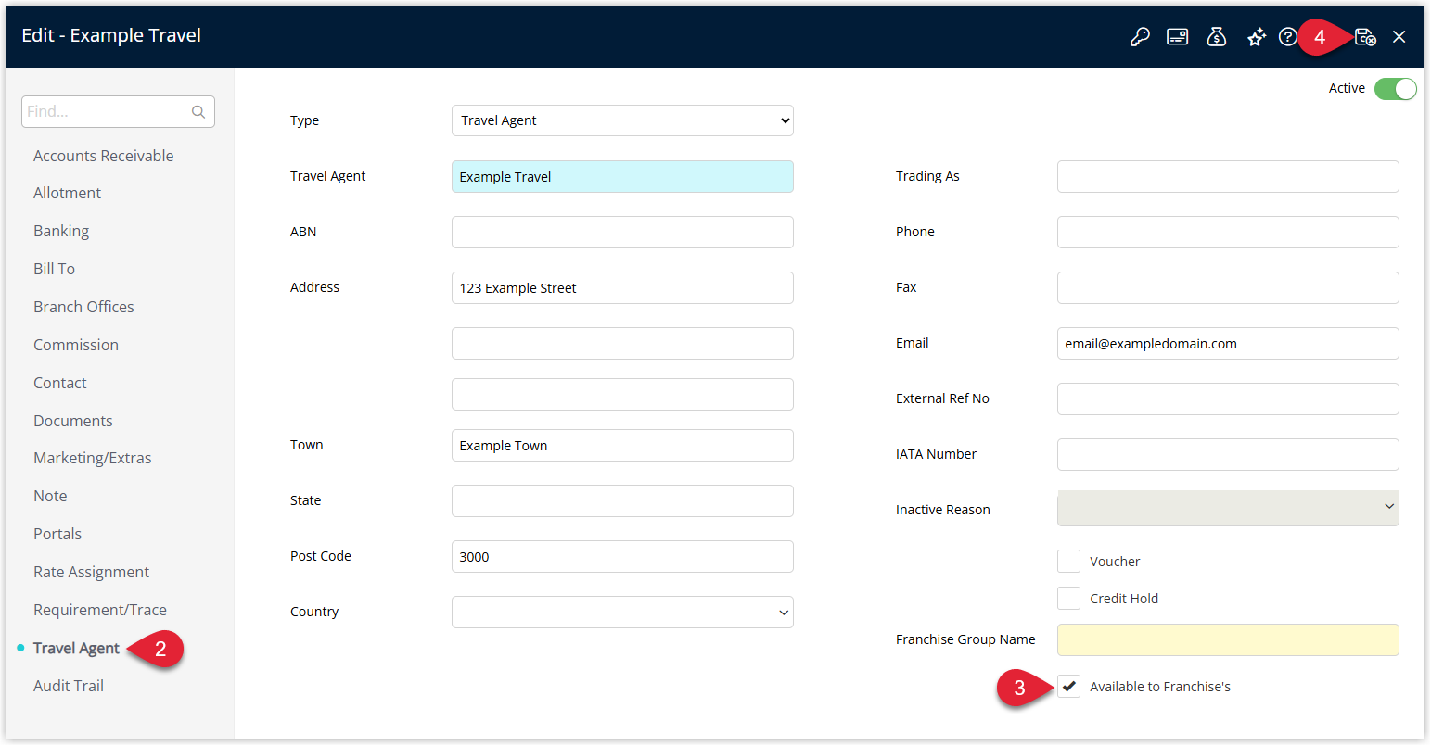Click the Save and Exit icon

coord(1365,37)
